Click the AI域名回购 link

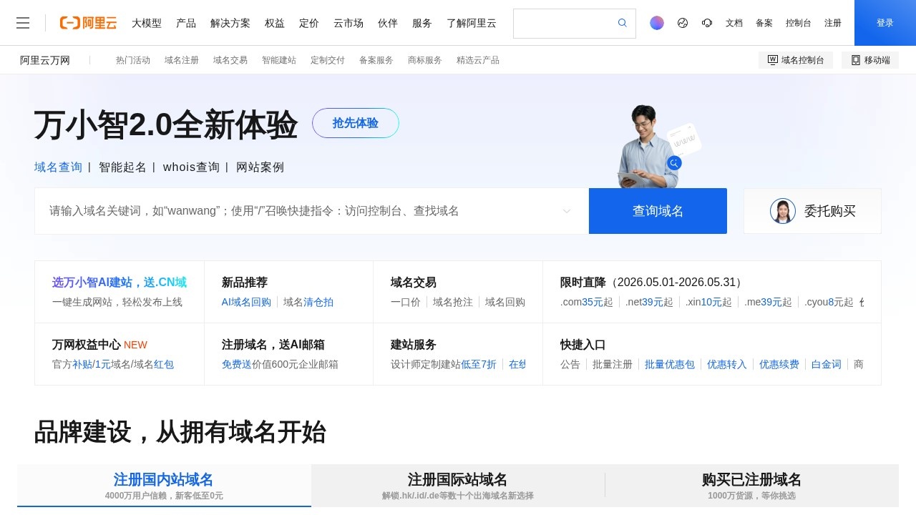click(x=246, y=302)
